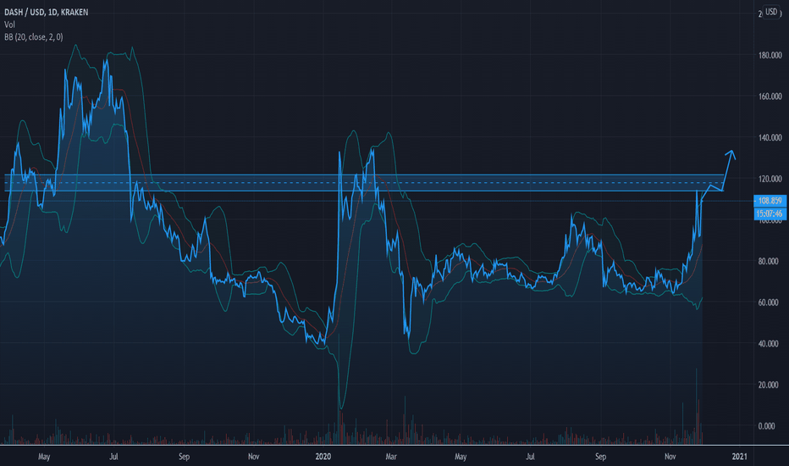Click the 40.000 price axis label
This screenshot has width=789, height=466.
click(769, 344)
